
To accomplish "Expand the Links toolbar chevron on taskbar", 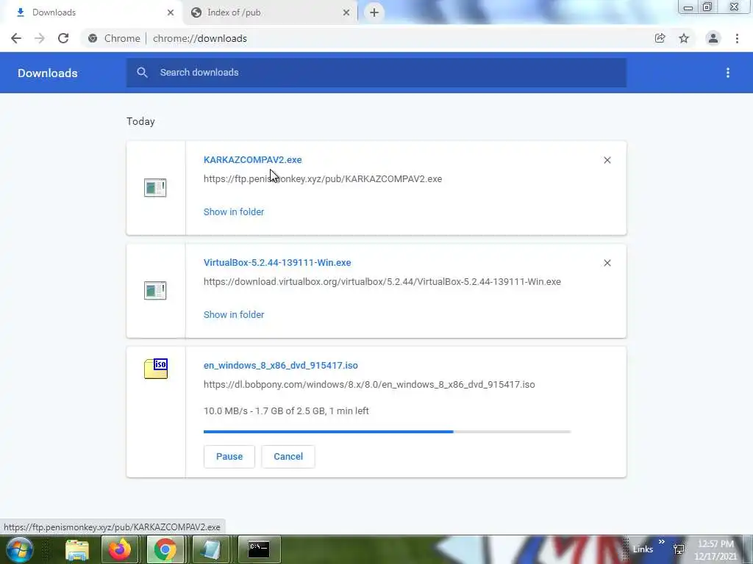I will coord(662,542).
